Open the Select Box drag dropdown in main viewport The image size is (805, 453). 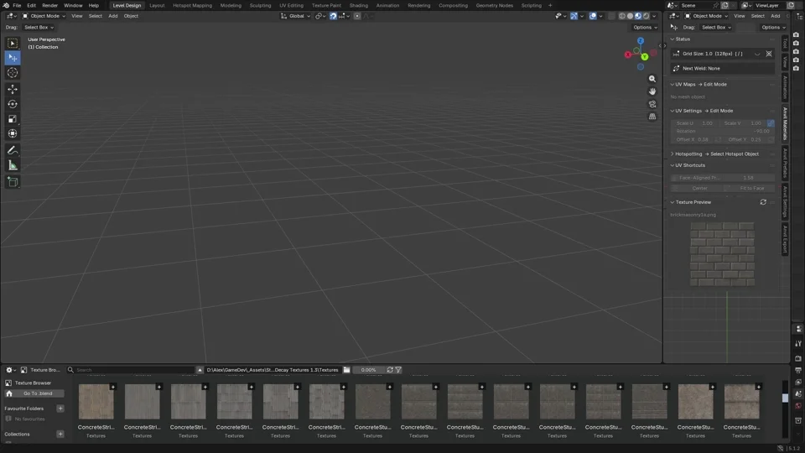[39, 27]
